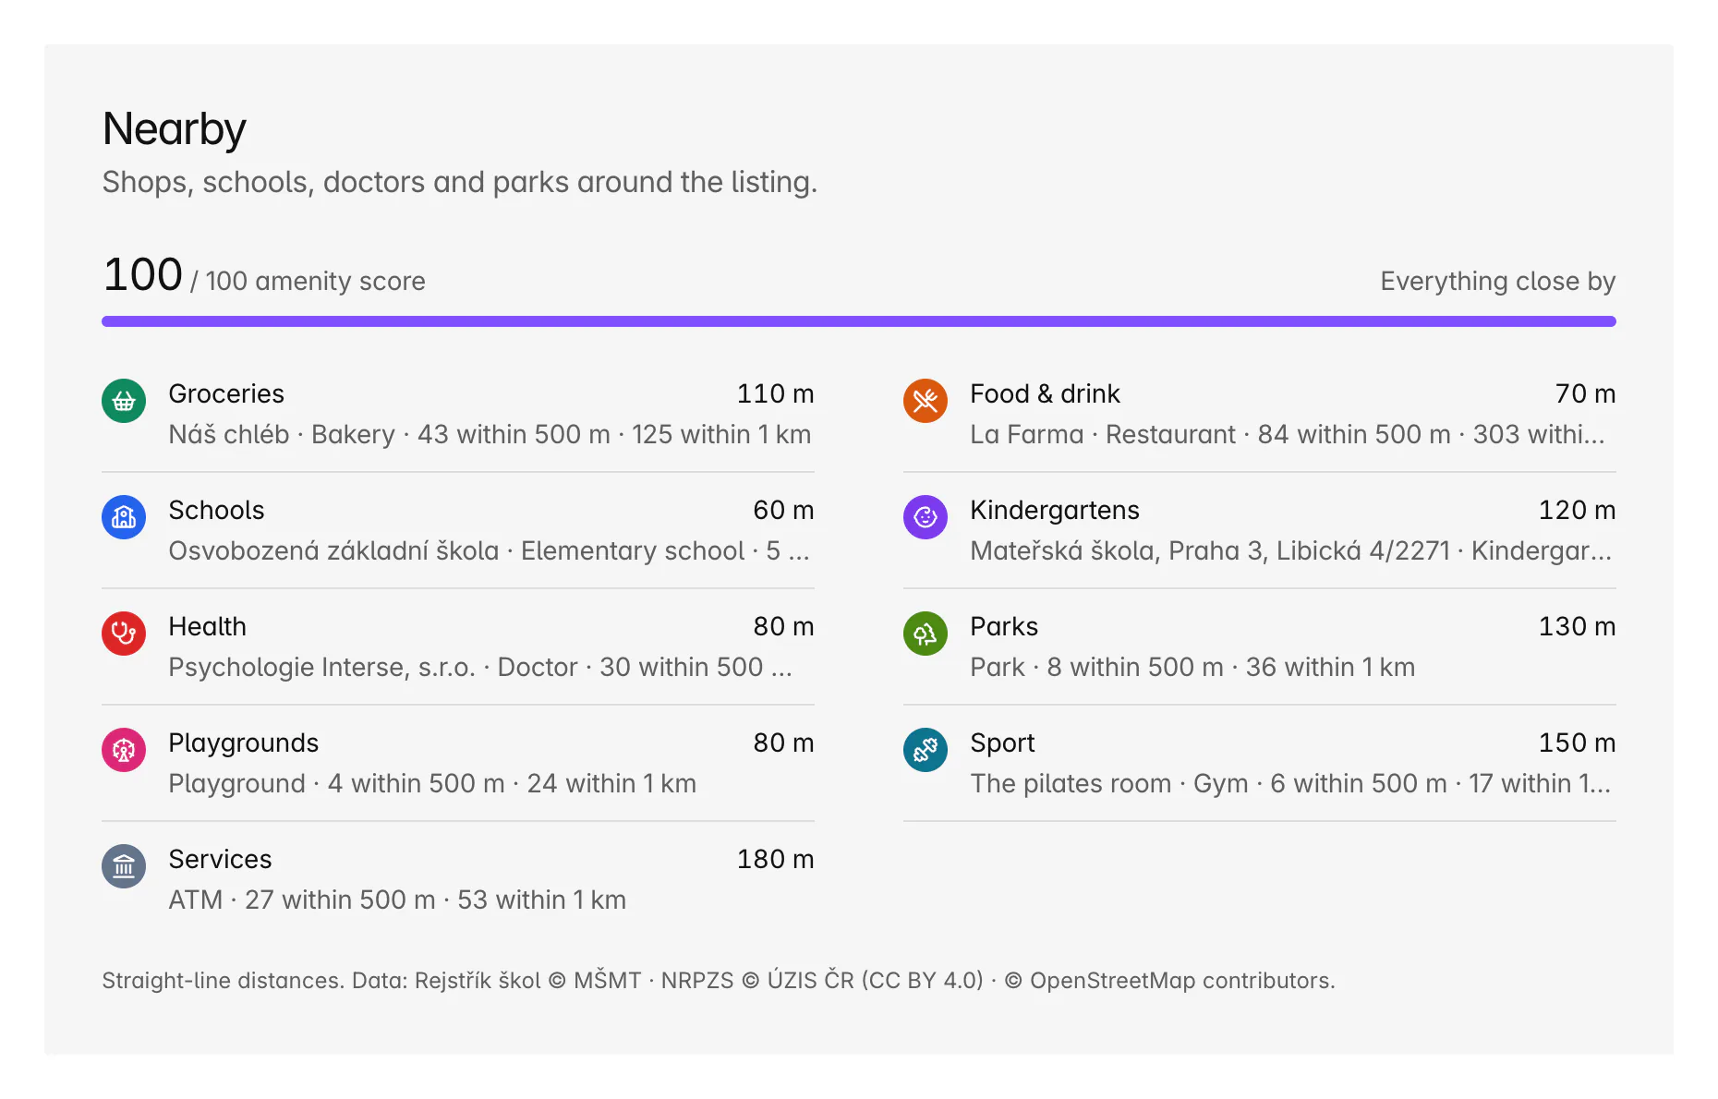1718x1099 pixels.
Task: Click the Nearby section heading
Action: click(175, 128)
